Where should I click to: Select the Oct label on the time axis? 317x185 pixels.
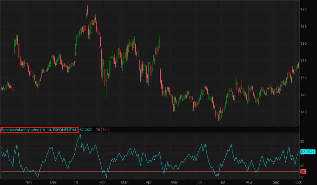[x=298, y=182]
